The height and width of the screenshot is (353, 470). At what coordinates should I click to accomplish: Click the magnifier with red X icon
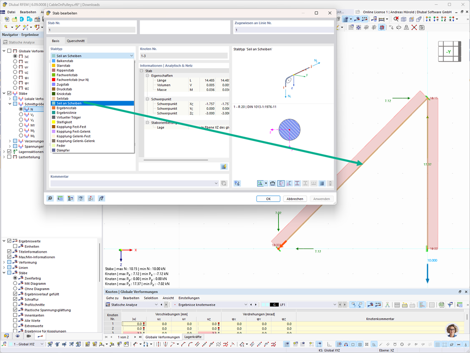[x=396, y=19]
